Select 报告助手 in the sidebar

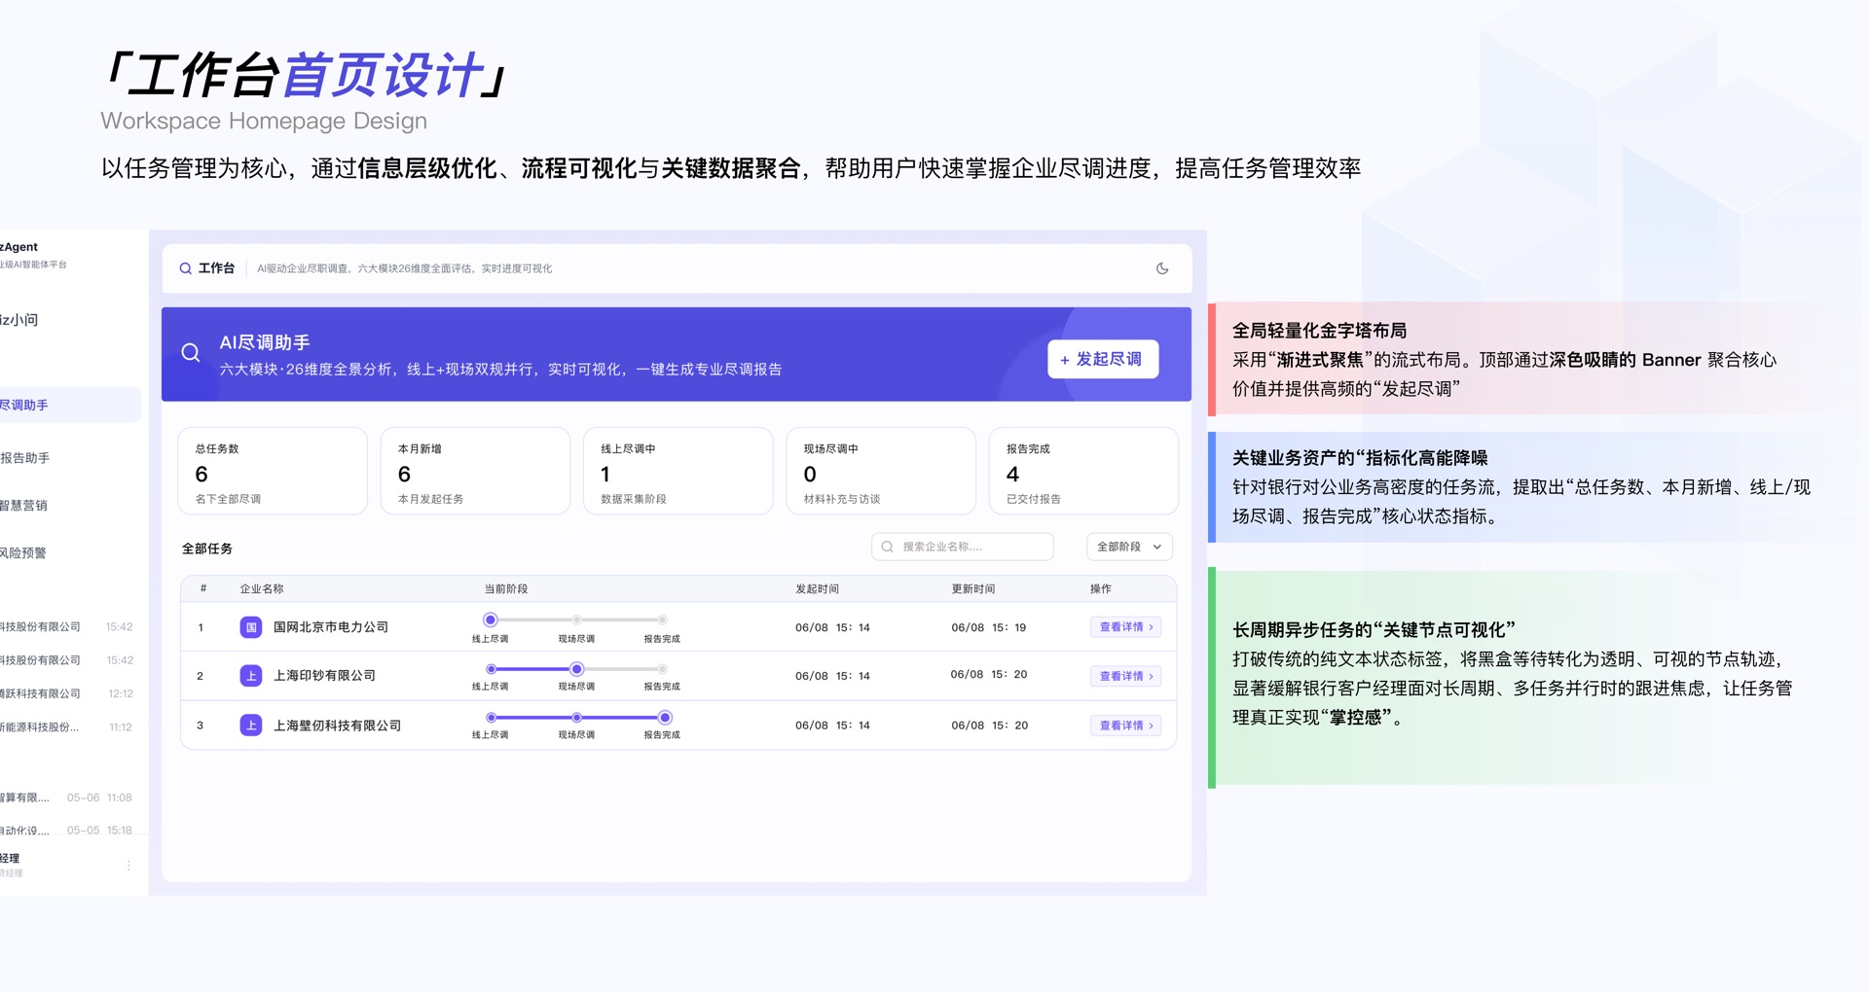pyautogui.click(x=25, y=458)
